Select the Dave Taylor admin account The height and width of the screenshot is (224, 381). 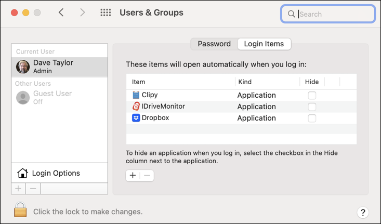pos(59,67)
